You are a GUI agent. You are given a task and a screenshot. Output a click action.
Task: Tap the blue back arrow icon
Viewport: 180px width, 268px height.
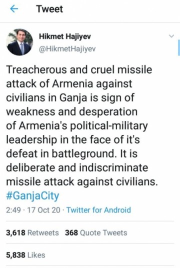pos(14,9)
